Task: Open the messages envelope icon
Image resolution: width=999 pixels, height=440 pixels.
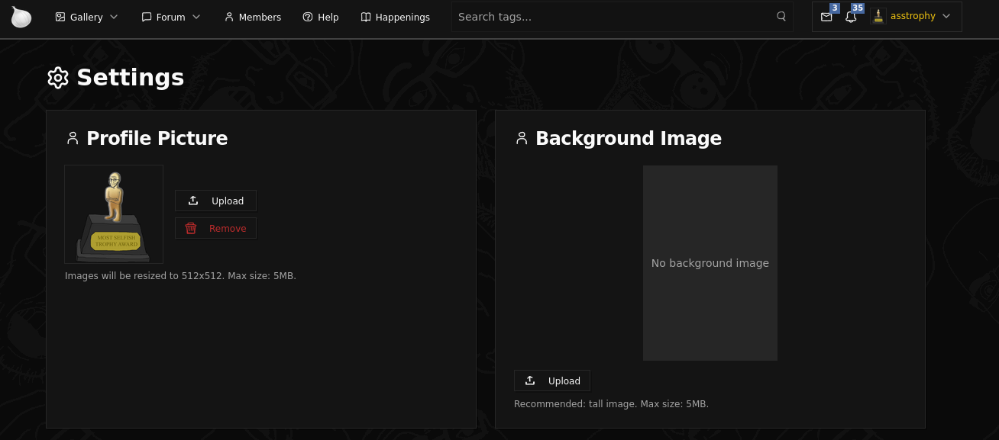Action: coord(826,17)
